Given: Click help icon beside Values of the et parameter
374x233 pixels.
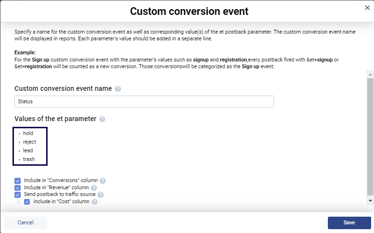Looking at the screenshot, I should coord(102,119).
